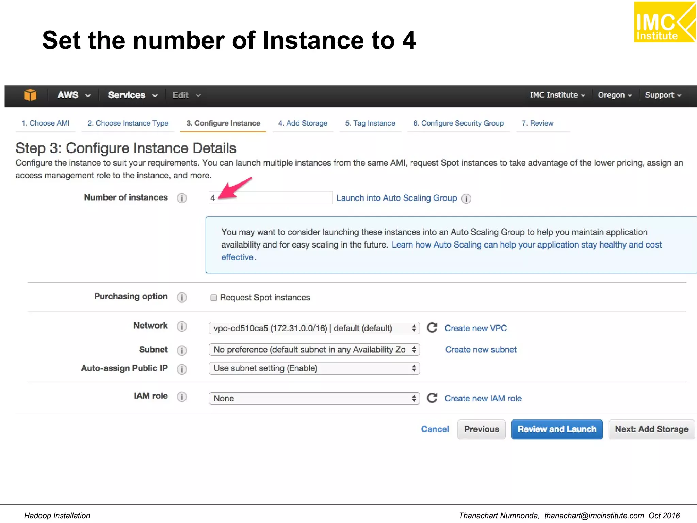This screenshot has height=523, width=697.
Task: Open the Support dropdown menu
Action: click(x=663, y=95)
